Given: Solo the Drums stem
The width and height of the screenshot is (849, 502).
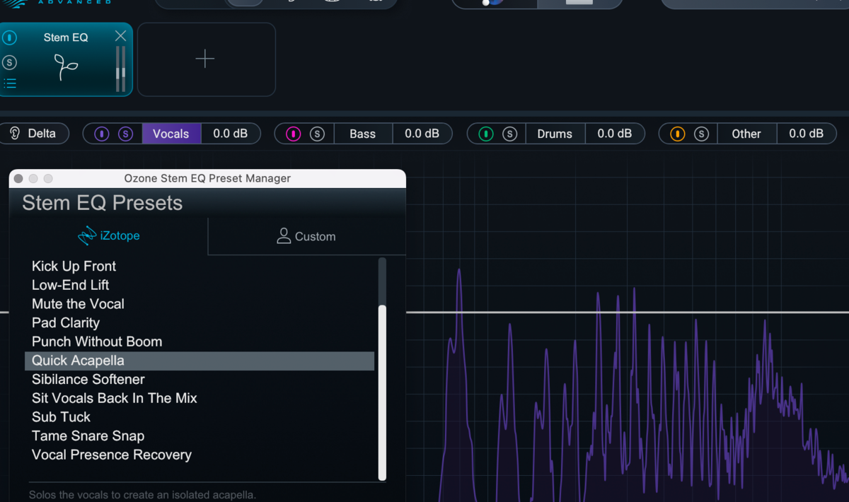Looking at the screenshot, I should [x=509, y=134].
